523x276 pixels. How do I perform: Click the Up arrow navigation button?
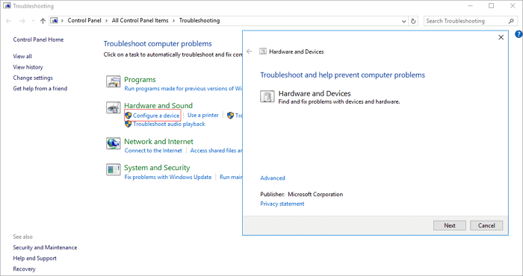point(43,21)
